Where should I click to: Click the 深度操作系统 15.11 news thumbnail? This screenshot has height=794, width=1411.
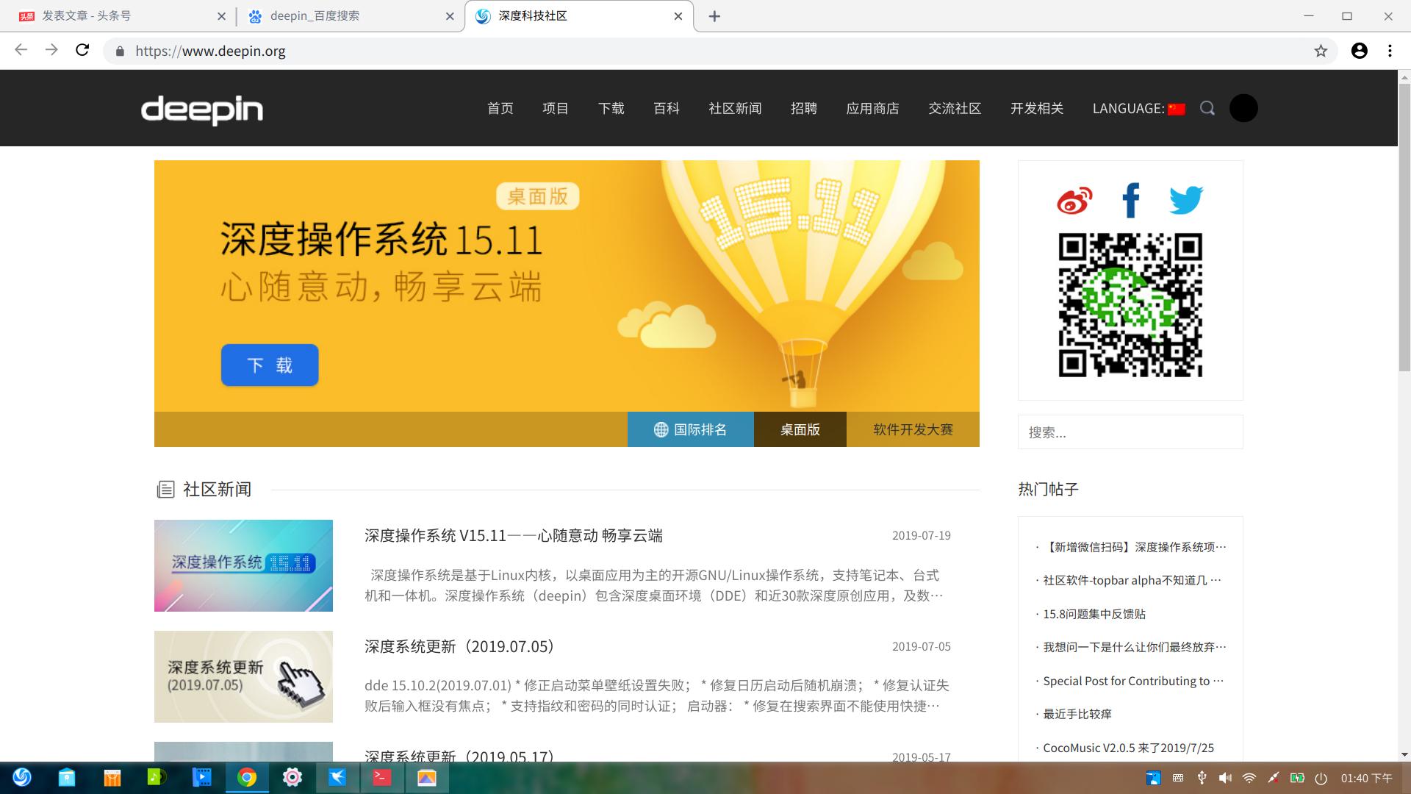pyautogui.click(x=243, y=565)
